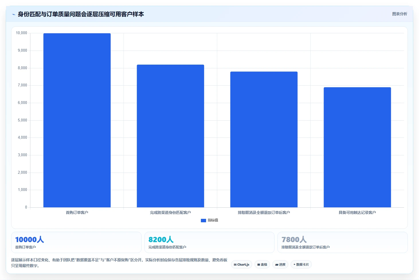Image resolution: width=419 pixels, height=280 pixels.
Task: Click the description paragraph starting with 逐层展示样本口径变化
Action: click(x=119, y=263)
